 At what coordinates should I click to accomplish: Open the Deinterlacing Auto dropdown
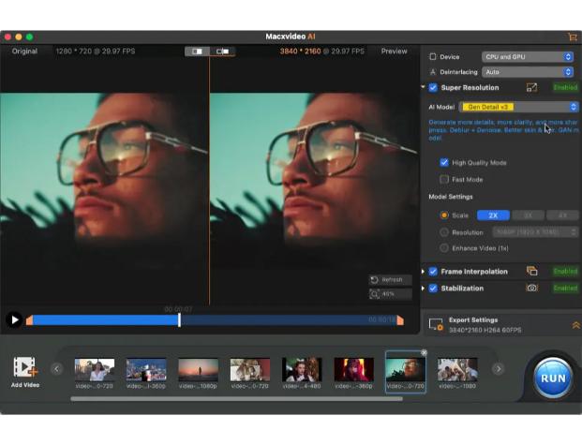(x=528, y=72)
